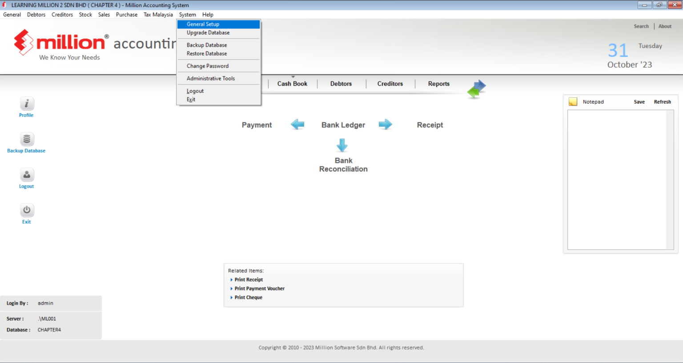The image size is (683, 363).
Task: Select Restore Database menu entry
Action: (x=218, y=54)
